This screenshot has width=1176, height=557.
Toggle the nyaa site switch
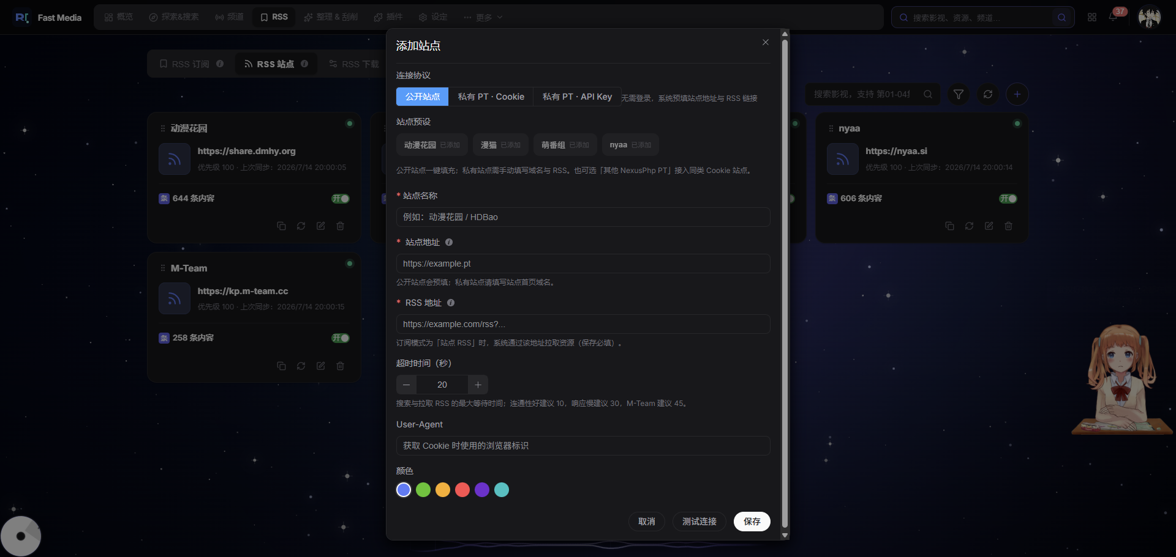coord(1008,199)
